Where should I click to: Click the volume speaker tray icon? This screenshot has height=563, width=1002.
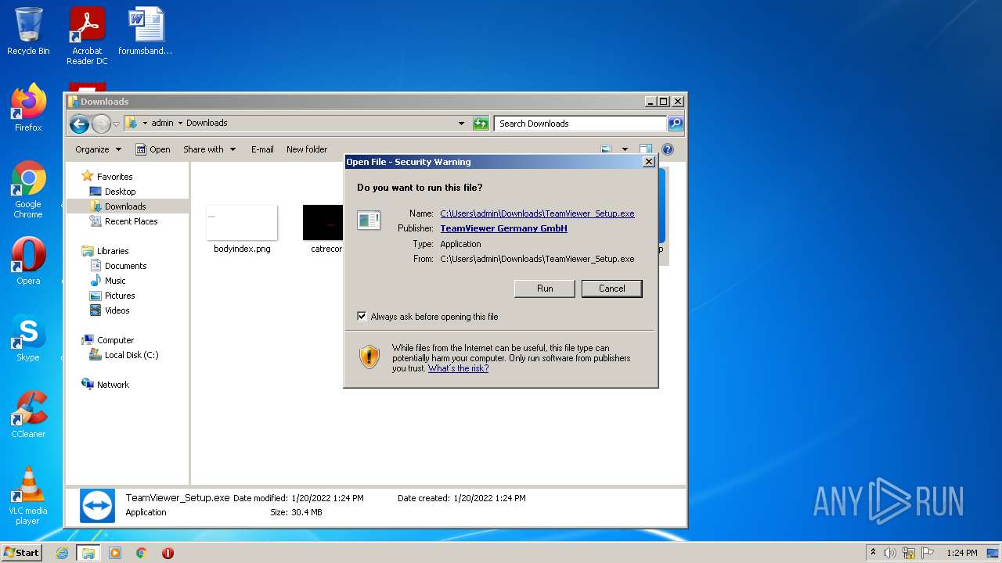point(890,553)
